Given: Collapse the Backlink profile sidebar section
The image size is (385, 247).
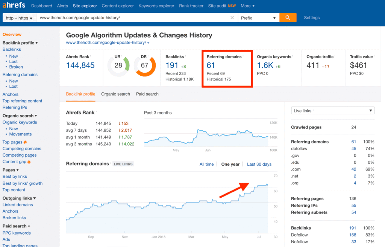Looking at the screenshot, I should (36, 43).
